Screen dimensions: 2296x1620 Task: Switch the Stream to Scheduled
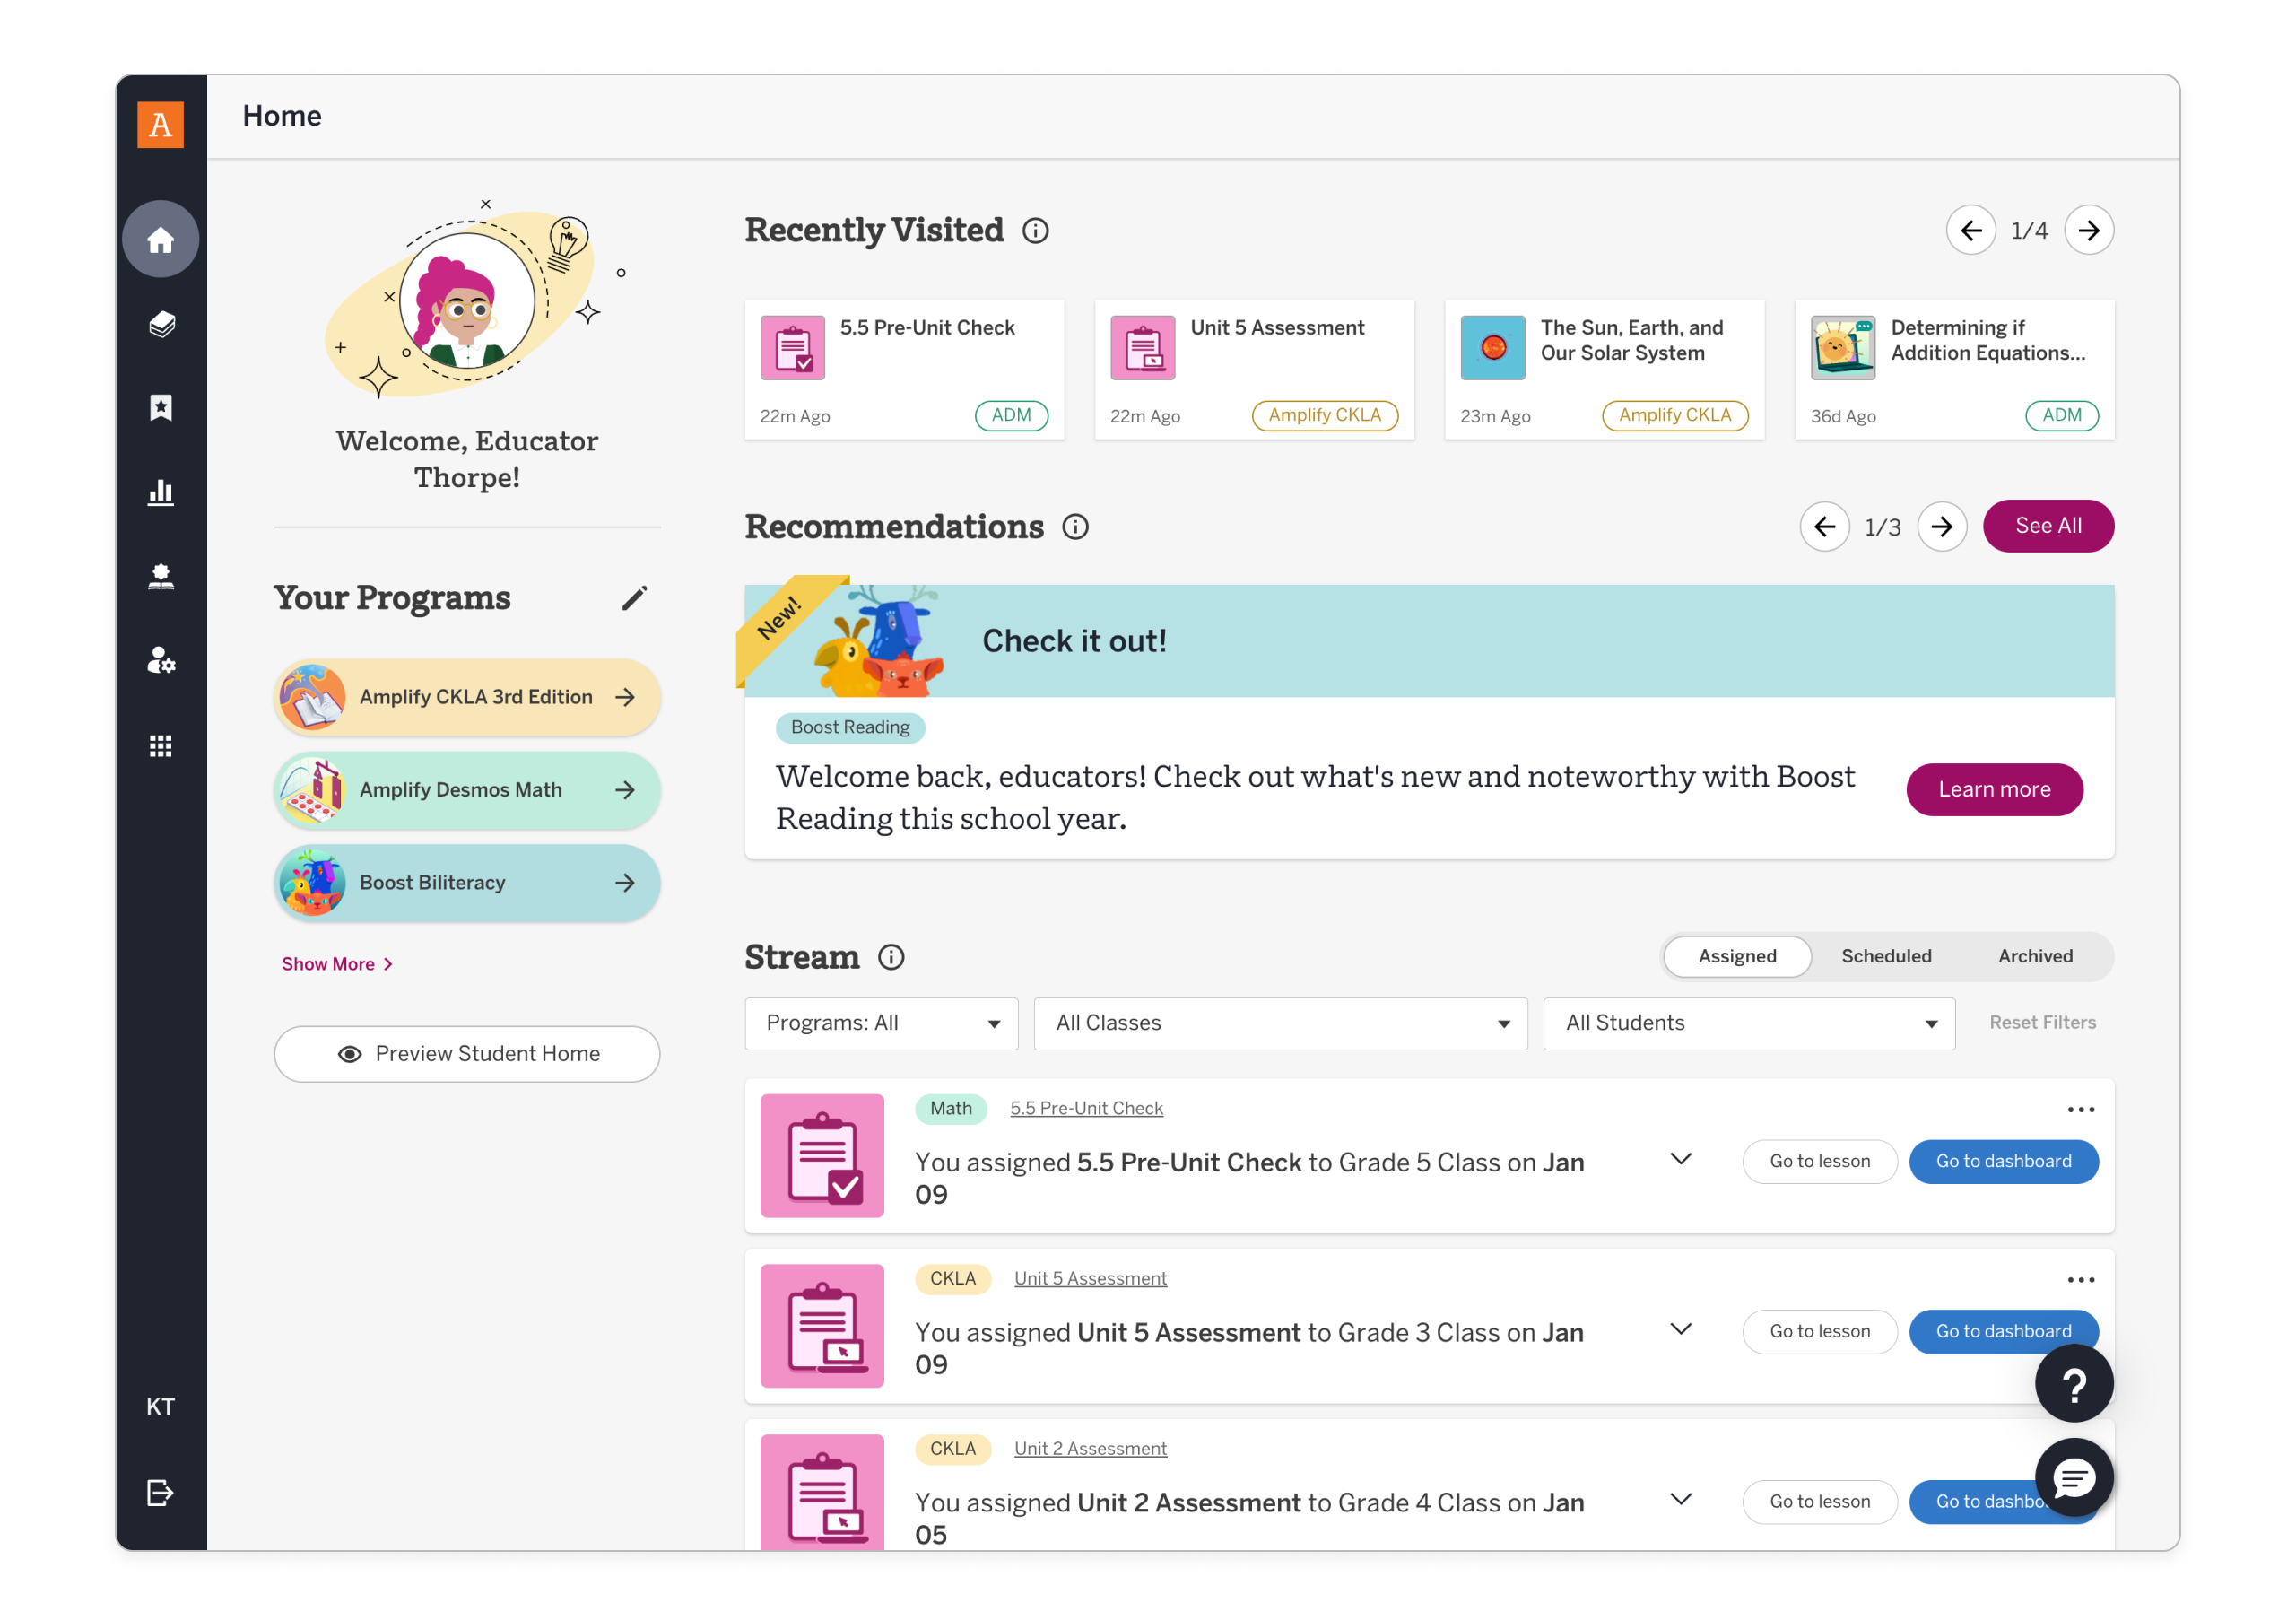pos(1886,956)
